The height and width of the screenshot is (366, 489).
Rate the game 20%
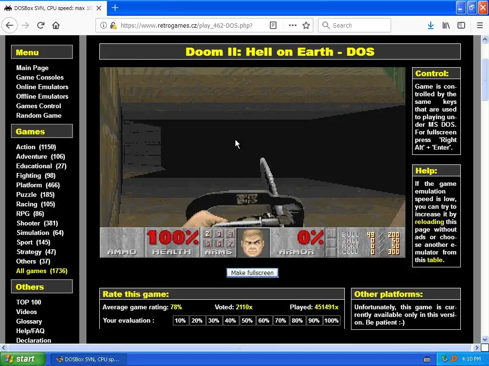[197, 321]
